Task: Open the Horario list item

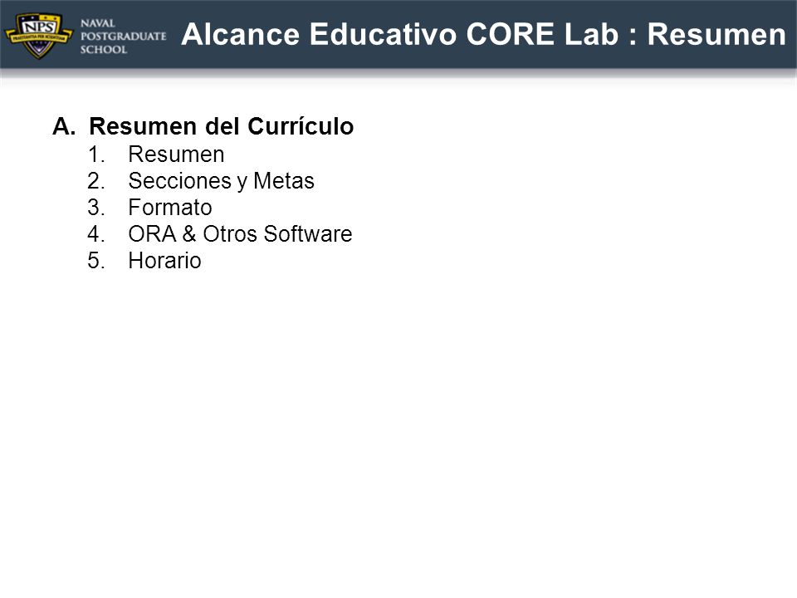Action: pyautogui.click(x=164, y=260)
